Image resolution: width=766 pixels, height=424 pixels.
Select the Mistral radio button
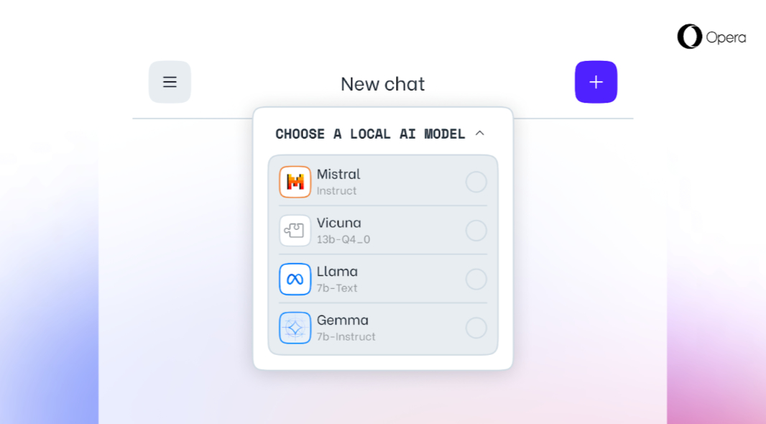point(476,182)
